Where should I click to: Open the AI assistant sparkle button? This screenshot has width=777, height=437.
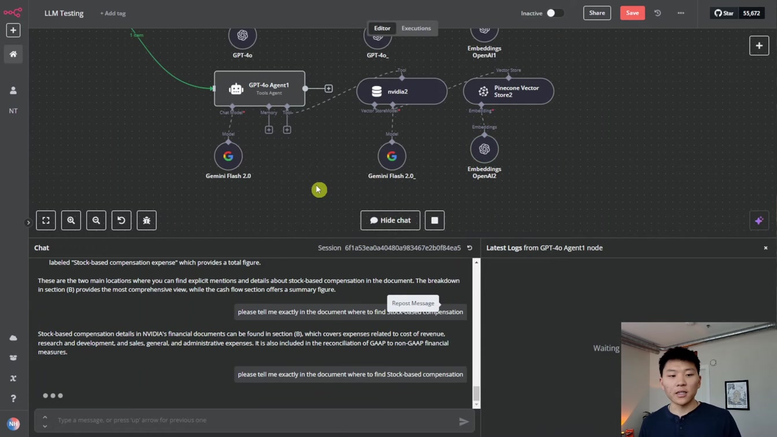point(759,220)
